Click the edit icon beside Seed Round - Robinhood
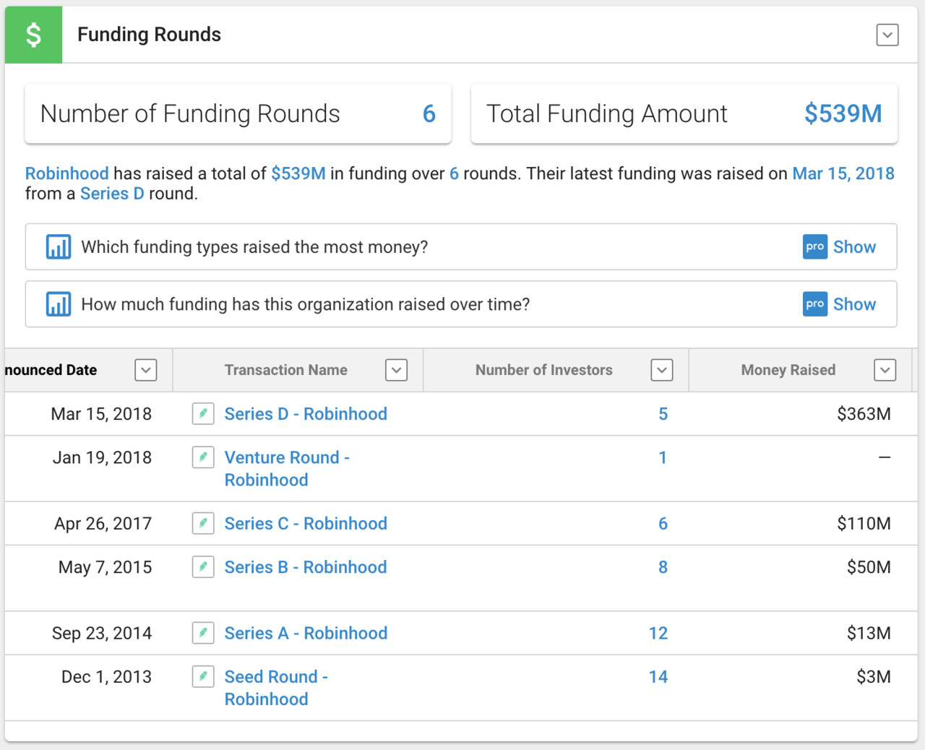The image size is (925, 750). click(203, 677)
